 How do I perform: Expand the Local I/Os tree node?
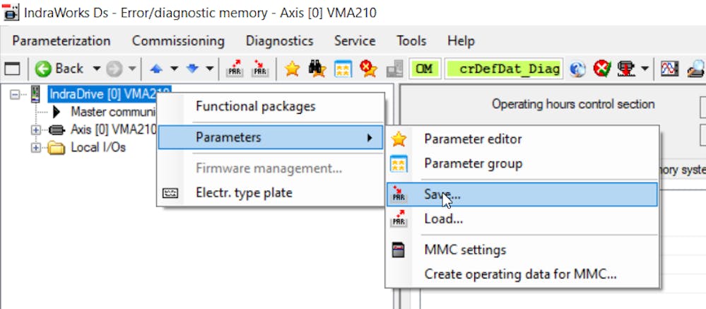click(36, 148)
